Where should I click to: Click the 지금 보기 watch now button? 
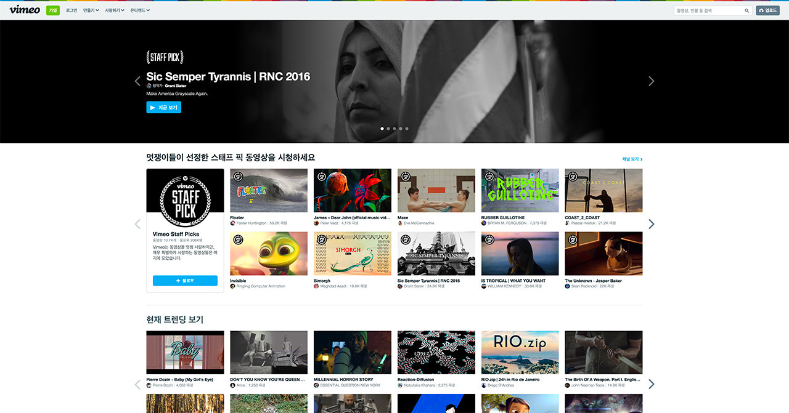(x=163, y=108)
